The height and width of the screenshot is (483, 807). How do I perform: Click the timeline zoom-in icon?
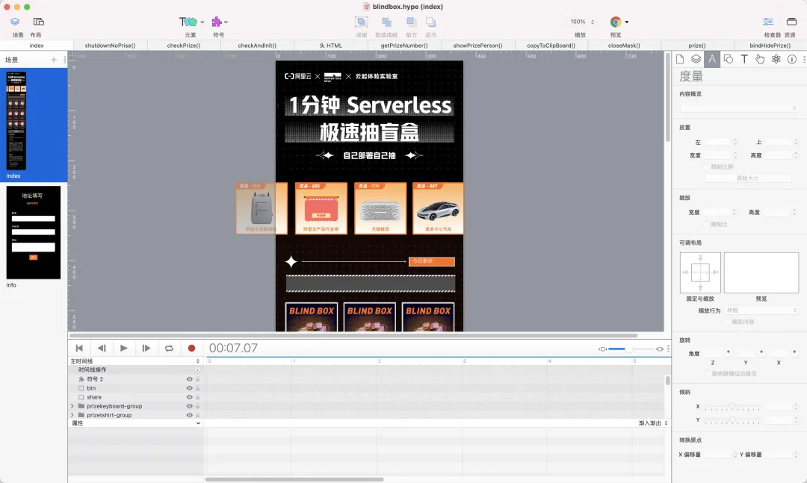660,349
